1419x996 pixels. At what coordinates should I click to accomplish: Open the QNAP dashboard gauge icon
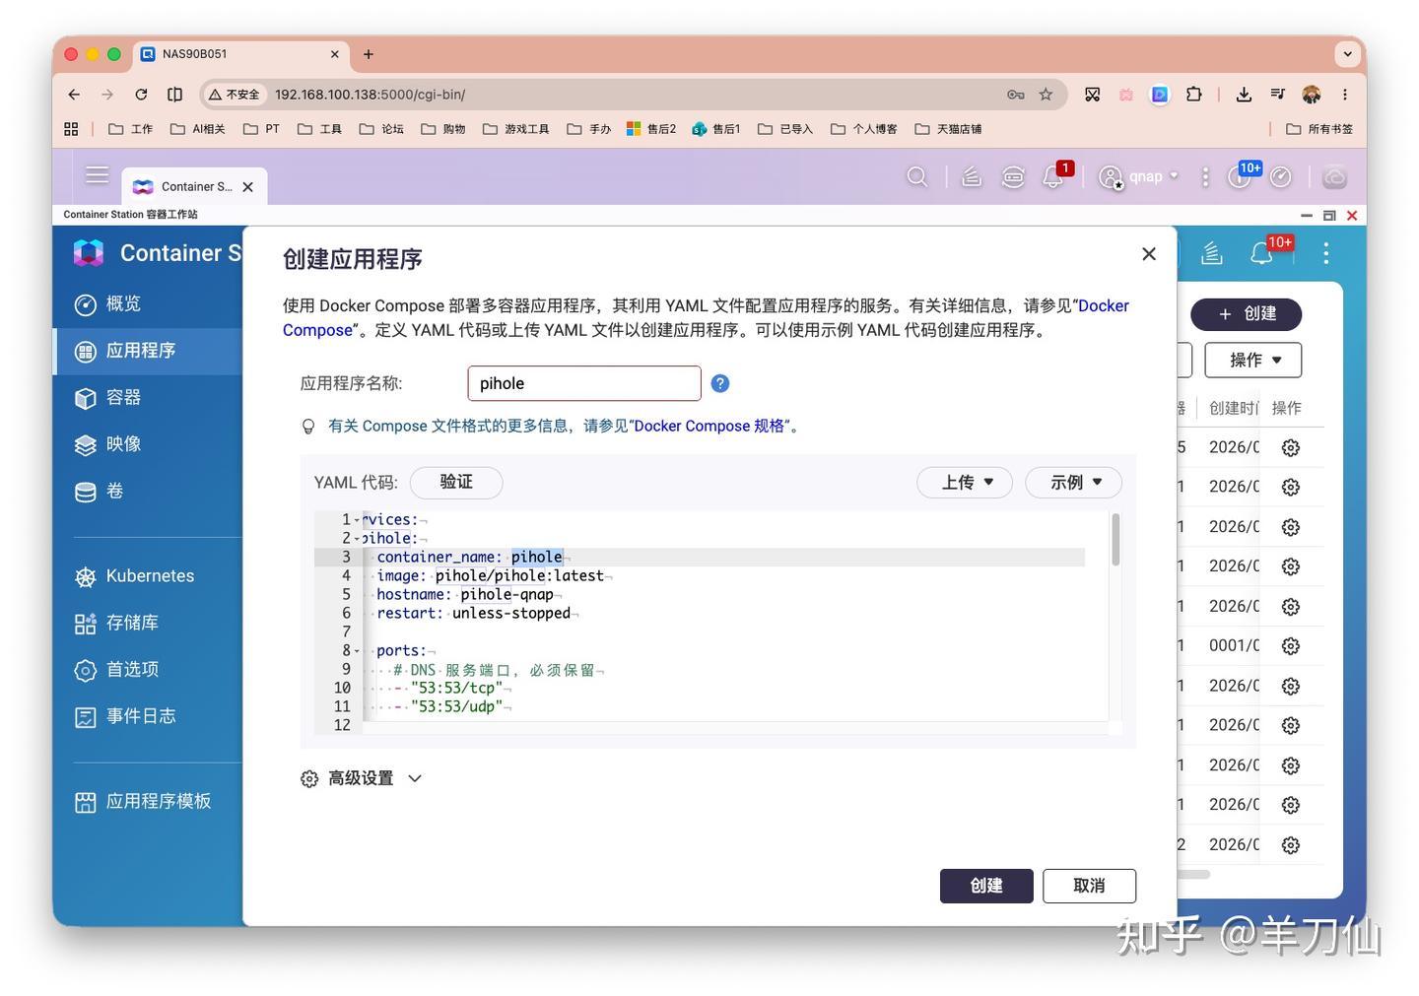[1280, 177]
